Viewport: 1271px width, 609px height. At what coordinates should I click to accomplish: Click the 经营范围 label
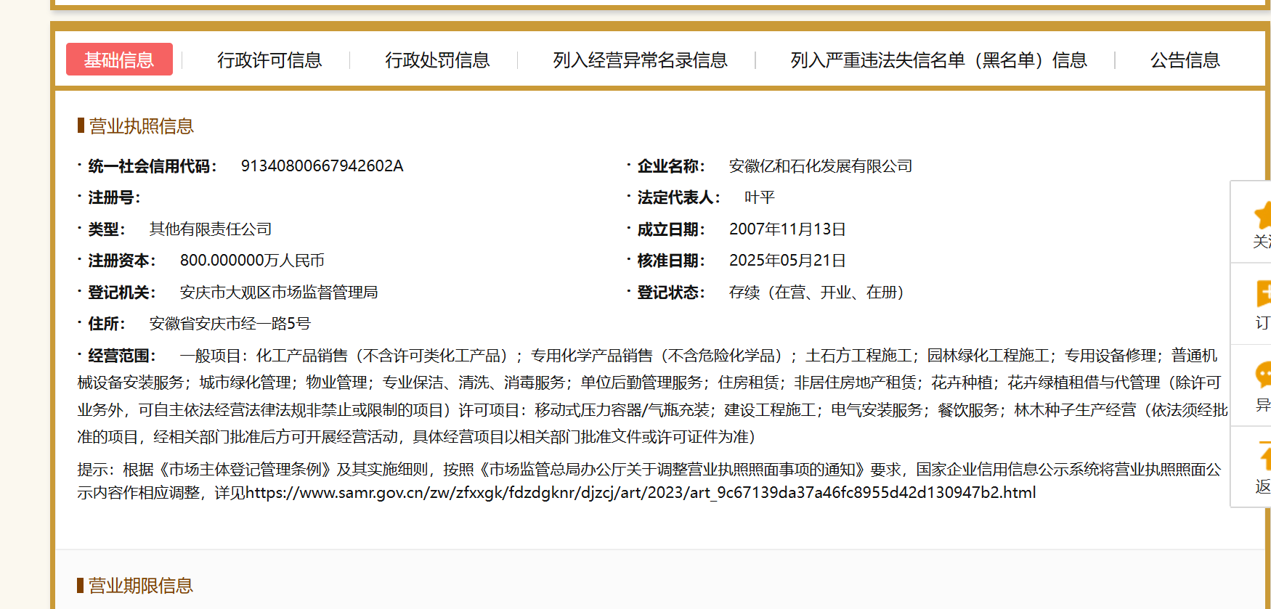point(122,356)
